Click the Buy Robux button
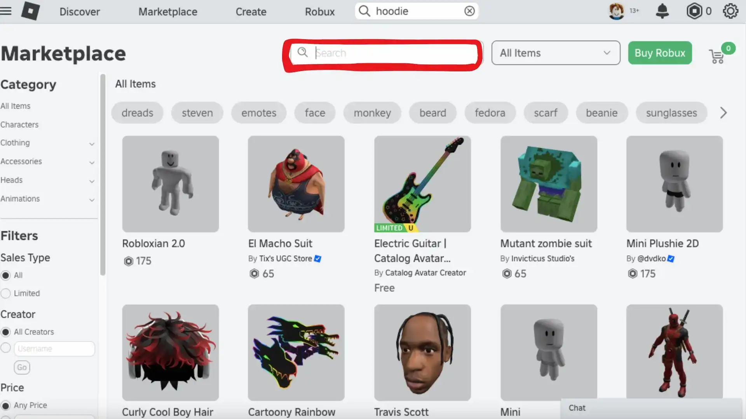Viewport: 746px width, 419px height. point(660,53)
